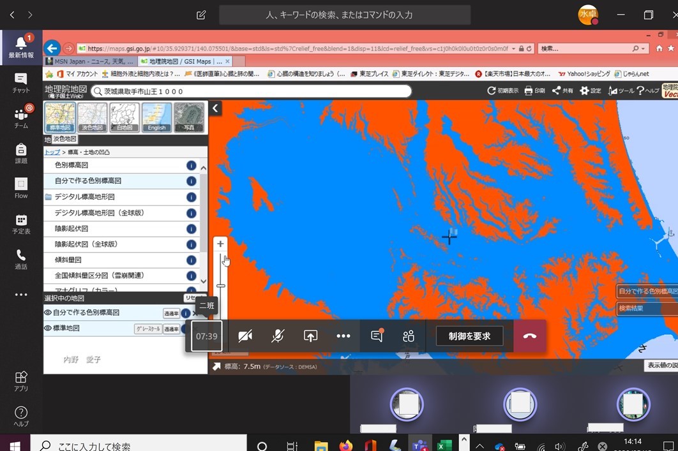This screenshot has width=678, height=451.
Task: Select the 淡色地図 base map thumbnail
Action: point(92,117)
